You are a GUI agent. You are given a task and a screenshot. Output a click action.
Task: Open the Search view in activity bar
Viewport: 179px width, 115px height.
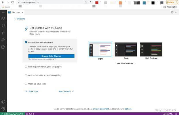coord(3,25)
